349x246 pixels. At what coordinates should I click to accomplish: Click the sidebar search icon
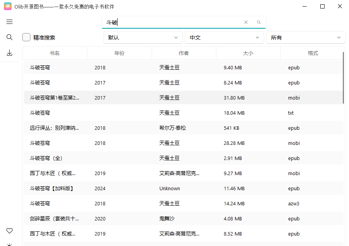10,37
